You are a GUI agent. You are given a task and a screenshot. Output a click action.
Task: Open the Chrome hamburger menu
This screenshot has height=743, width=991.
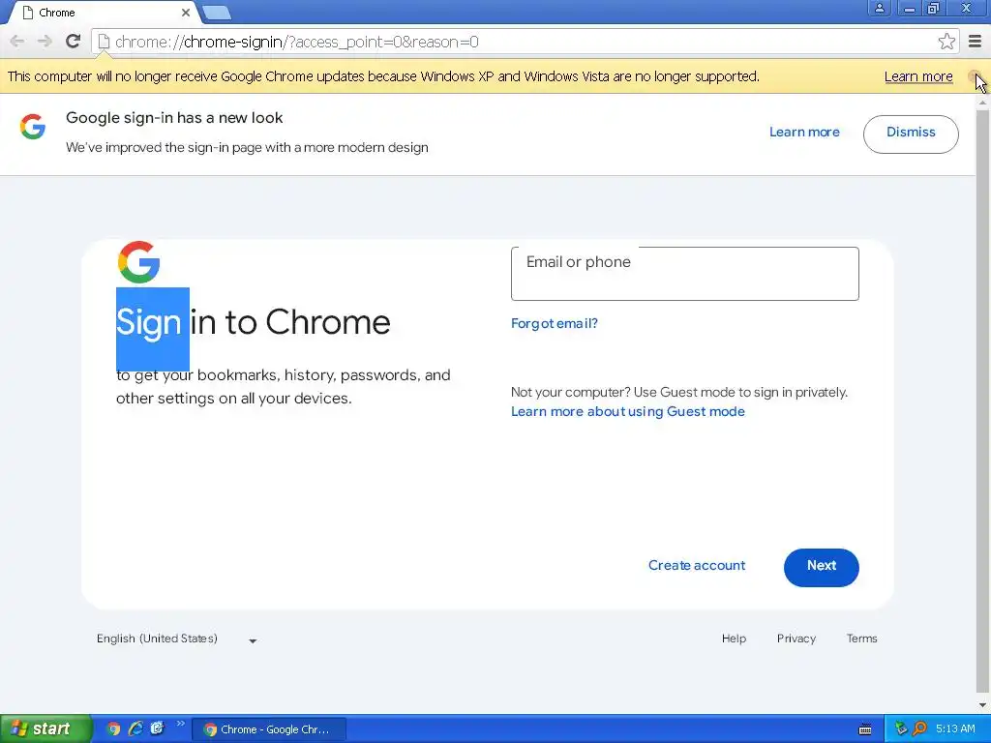pyautogui.click(x=975, y=42)
